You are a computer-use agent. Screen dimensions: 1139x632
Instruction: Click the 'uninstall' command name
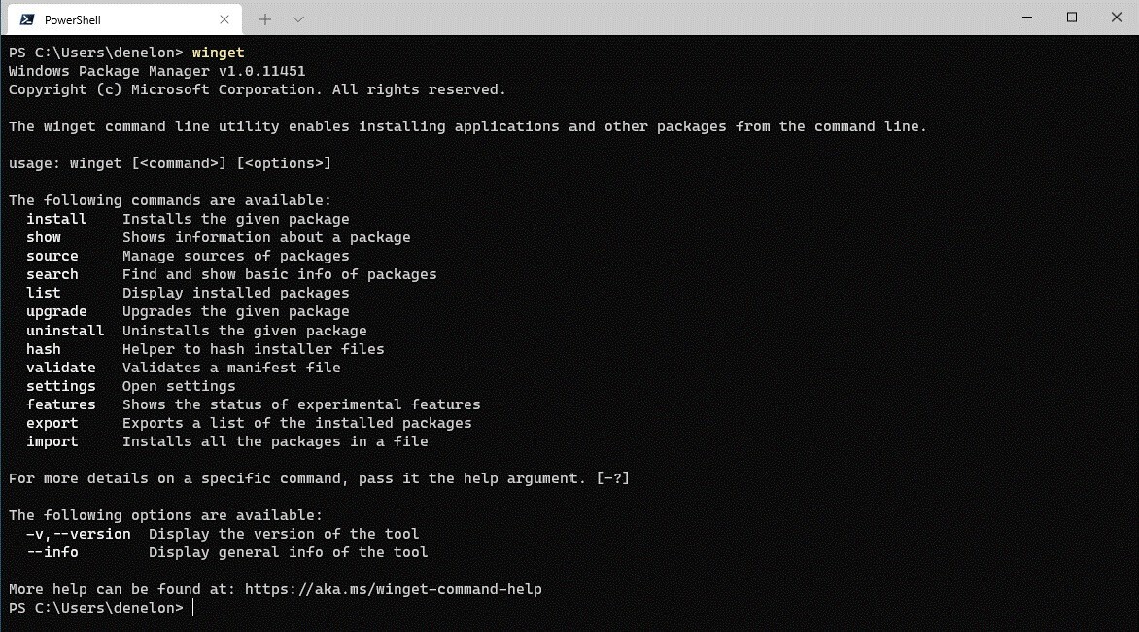click(x=65, y=330)
